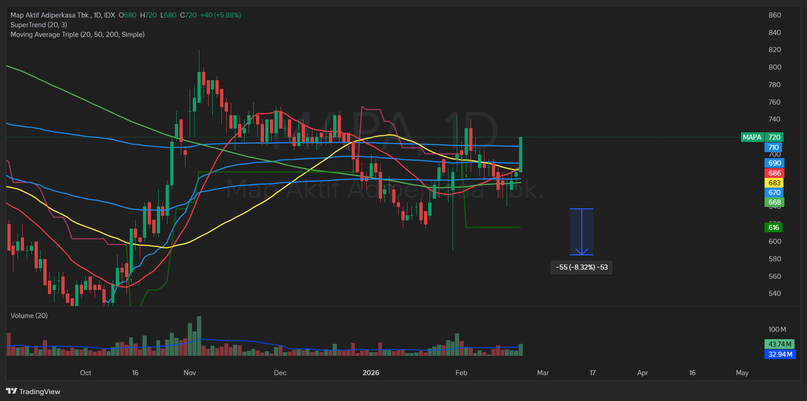Click the 2026 year label on time axis
The image size is (807, 401).
pyautogui.click(x=371, y=373)
